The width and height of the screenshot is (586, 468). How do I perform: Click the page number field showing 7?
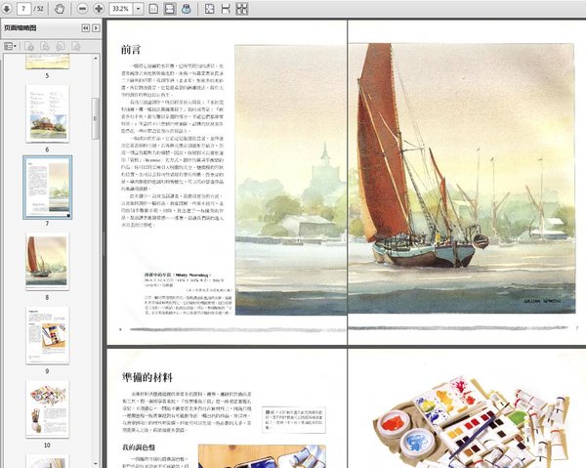pyautogui.click(x=22, y=9)
